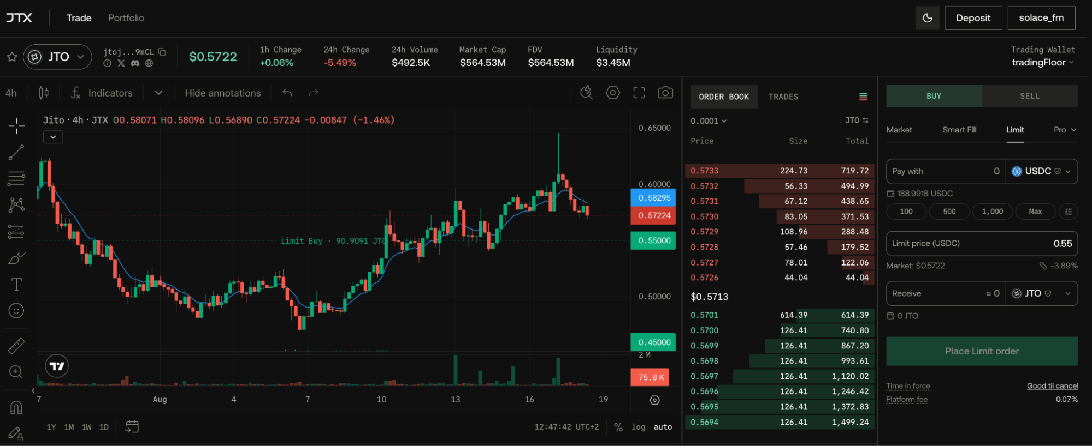Copy the jtoj...9mCL token address
The image size is (1092, 446).
coord(162,52)
